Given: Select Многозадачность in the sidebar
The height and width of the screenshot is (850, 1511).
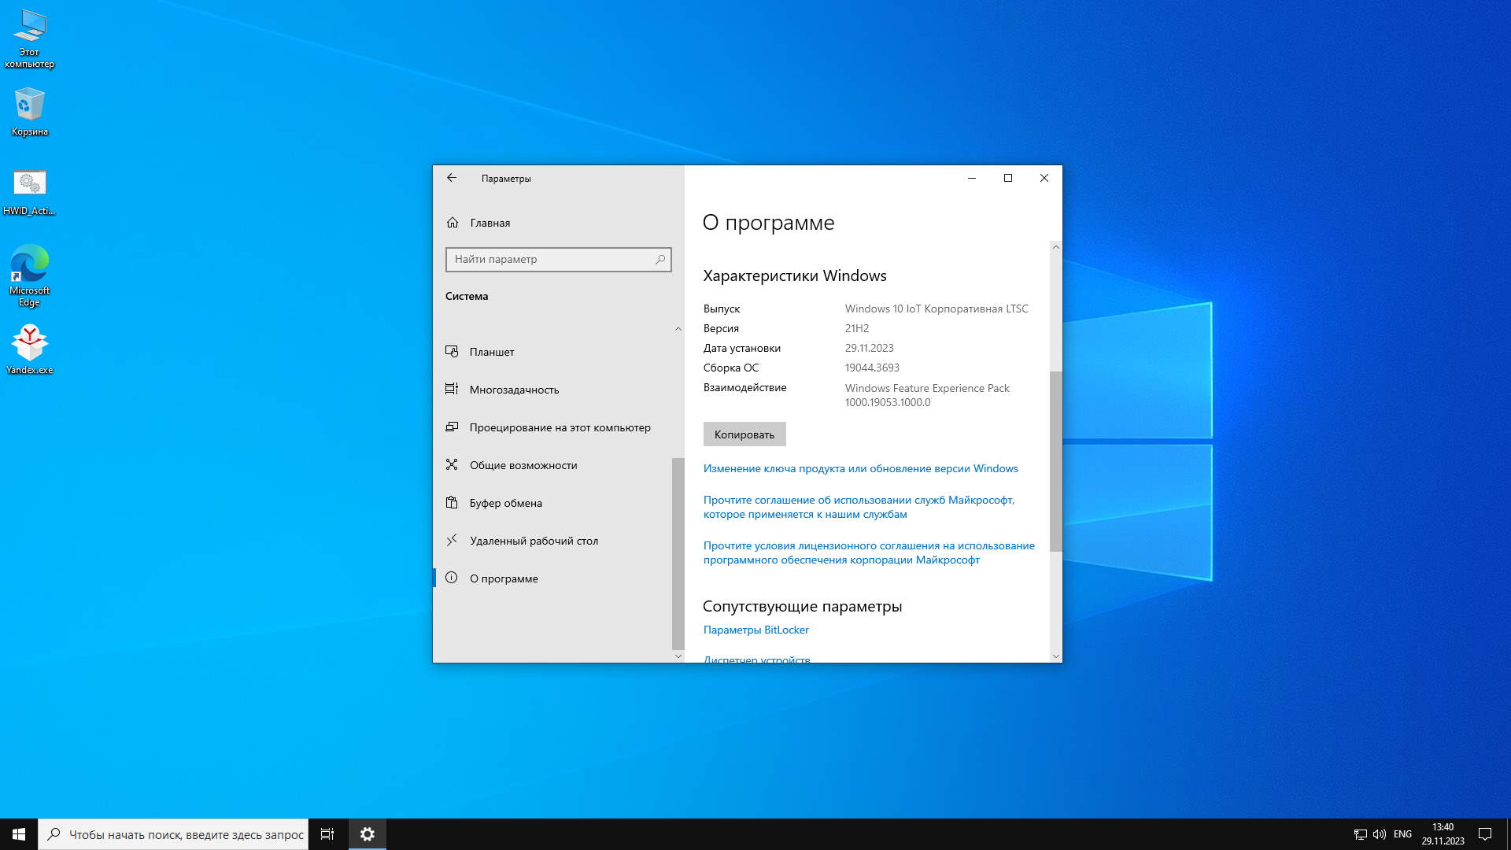Looking at the screenshot, I should [x=514, y=390].
